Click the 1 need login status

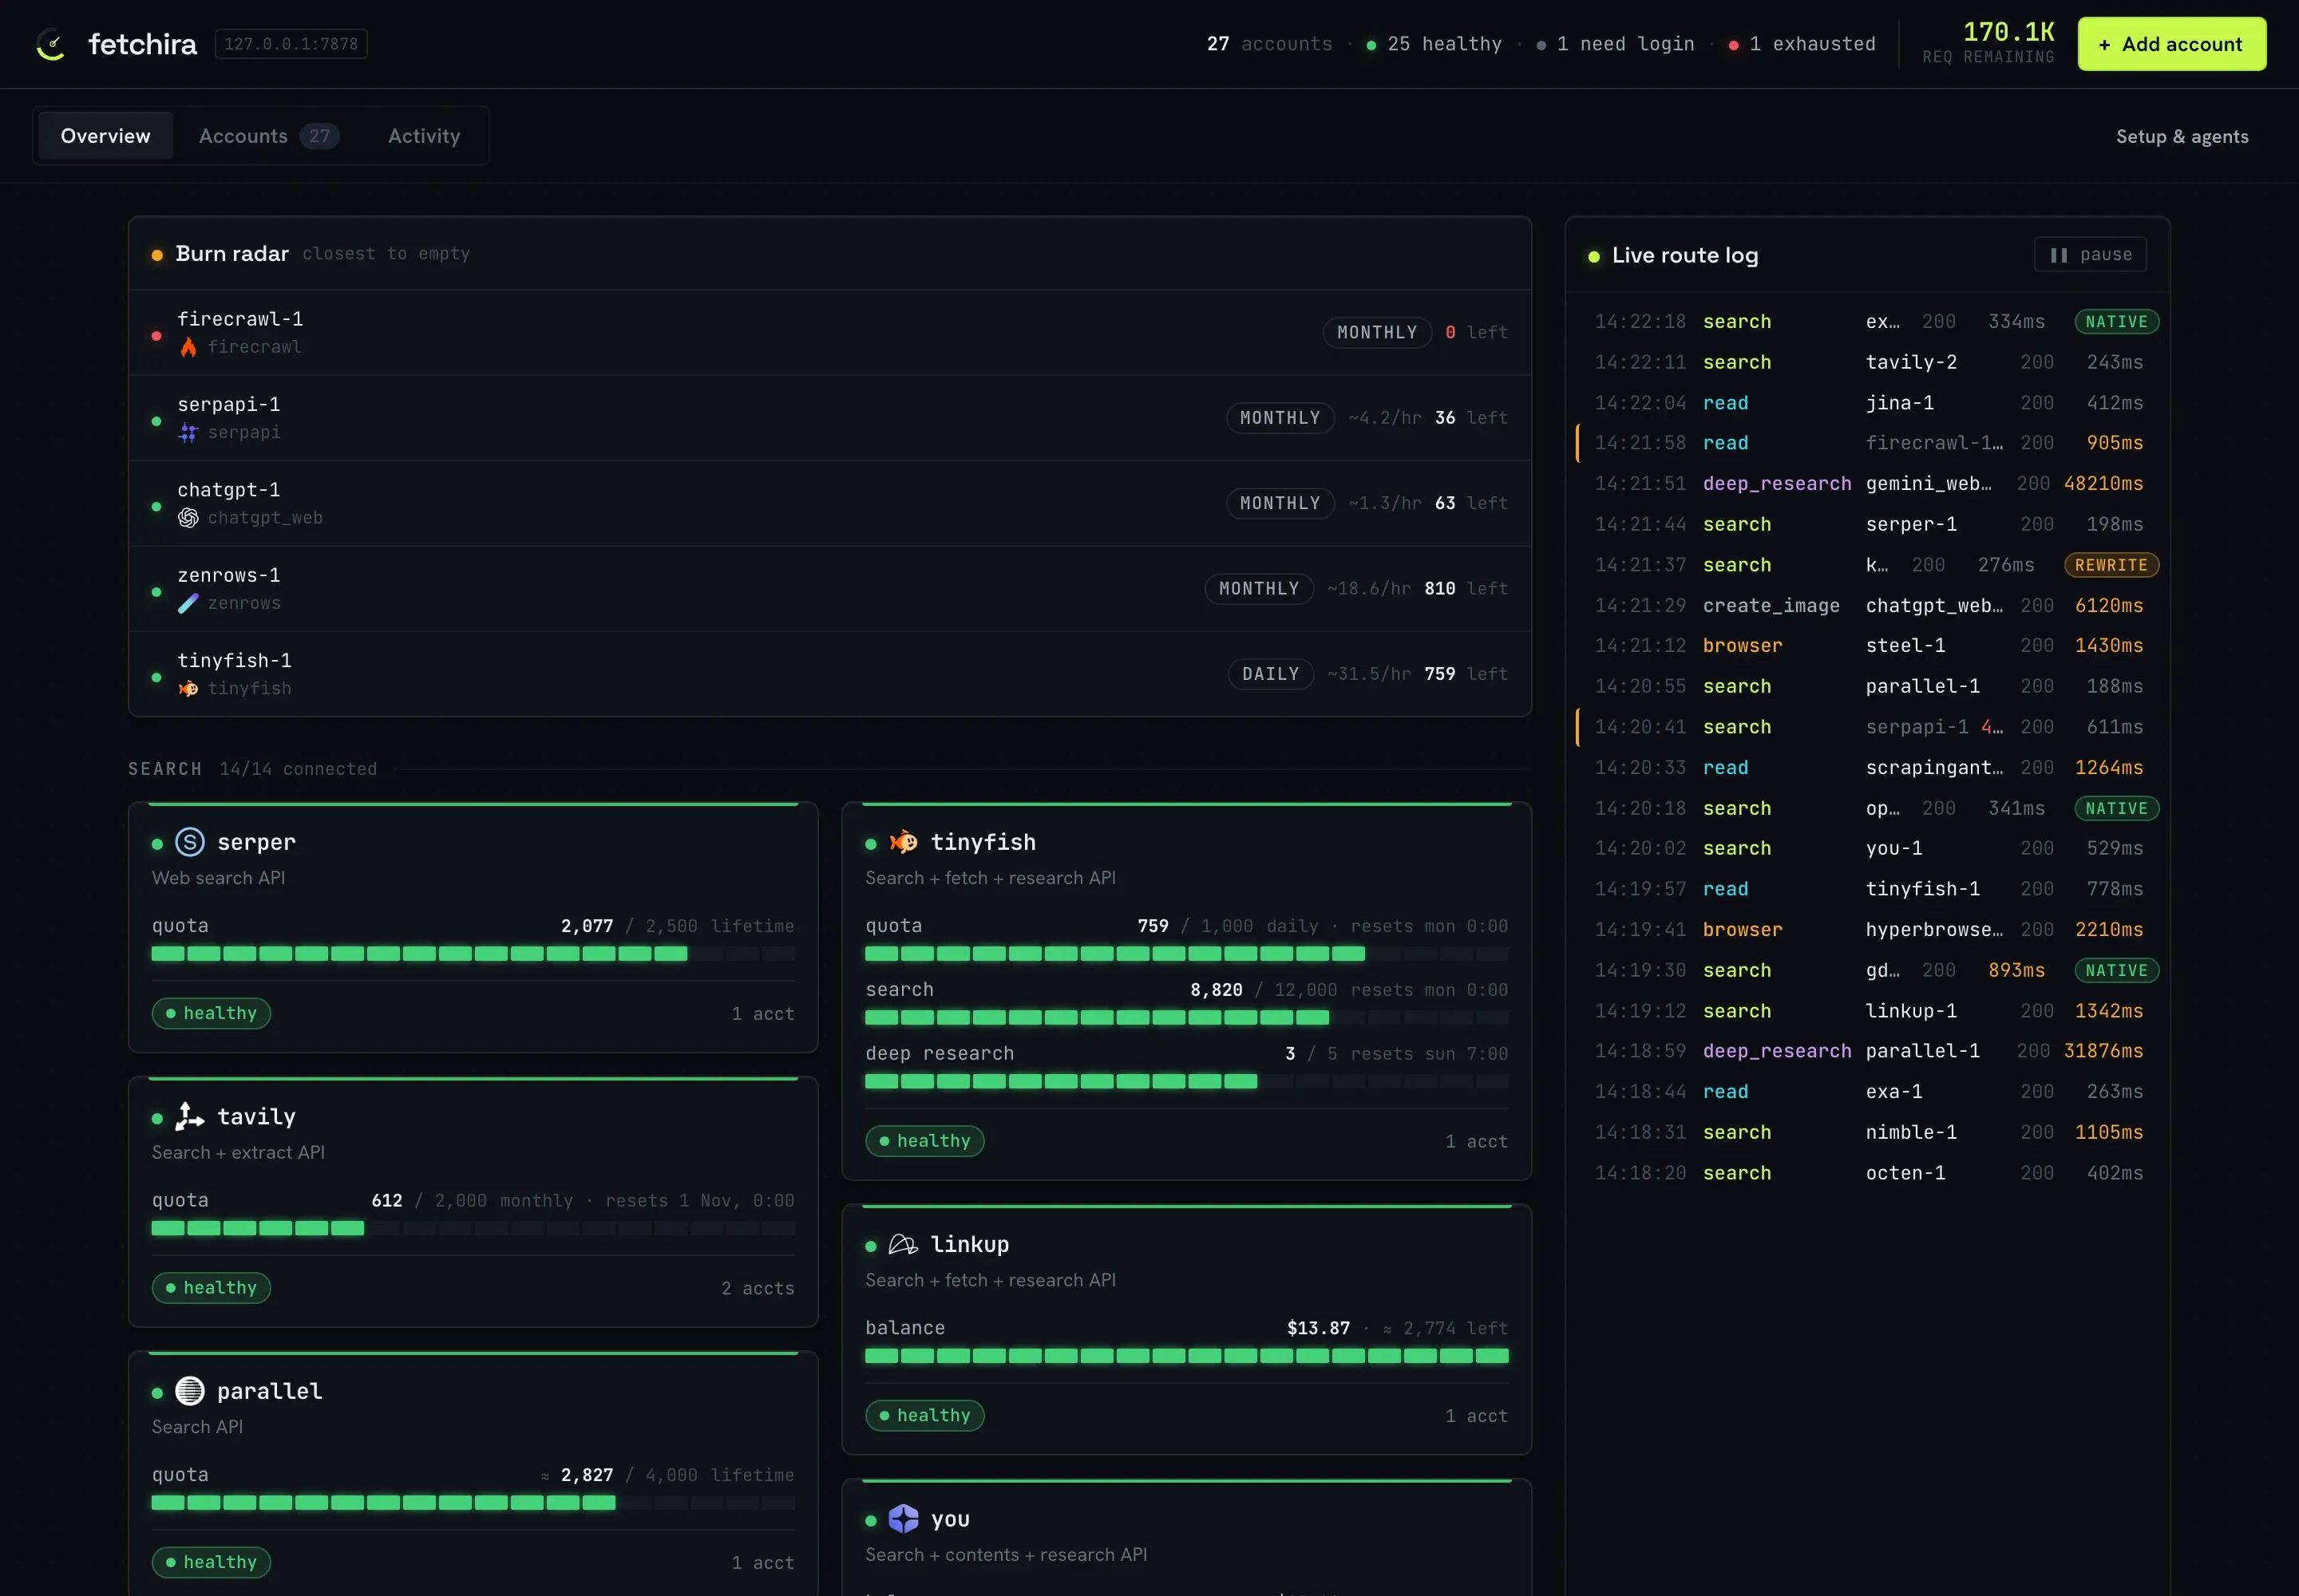pyautogui.click(x=1615, y=44)
